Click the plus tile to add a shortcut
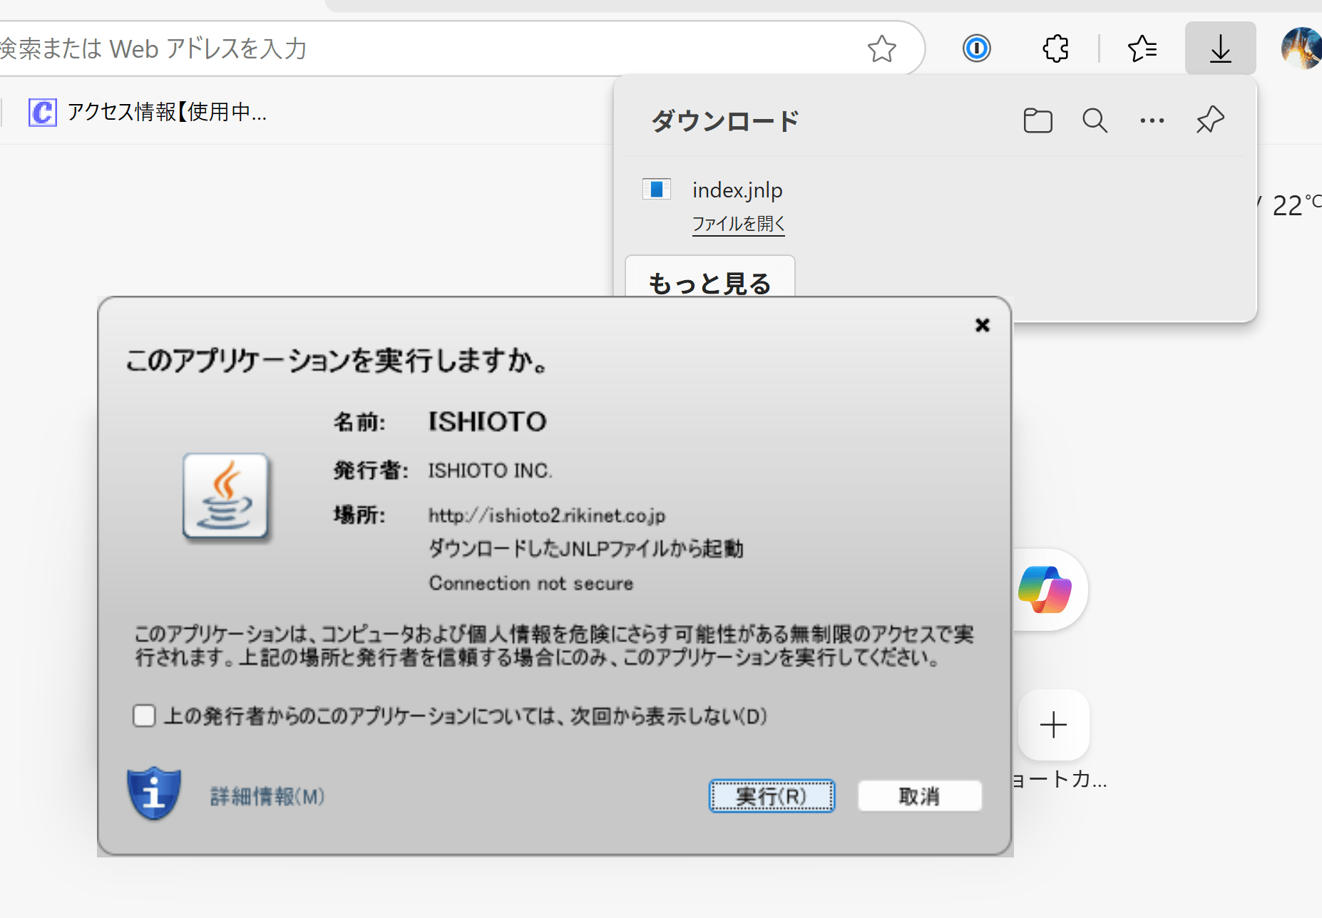The image size is (1322, 918). (1053, 725)
